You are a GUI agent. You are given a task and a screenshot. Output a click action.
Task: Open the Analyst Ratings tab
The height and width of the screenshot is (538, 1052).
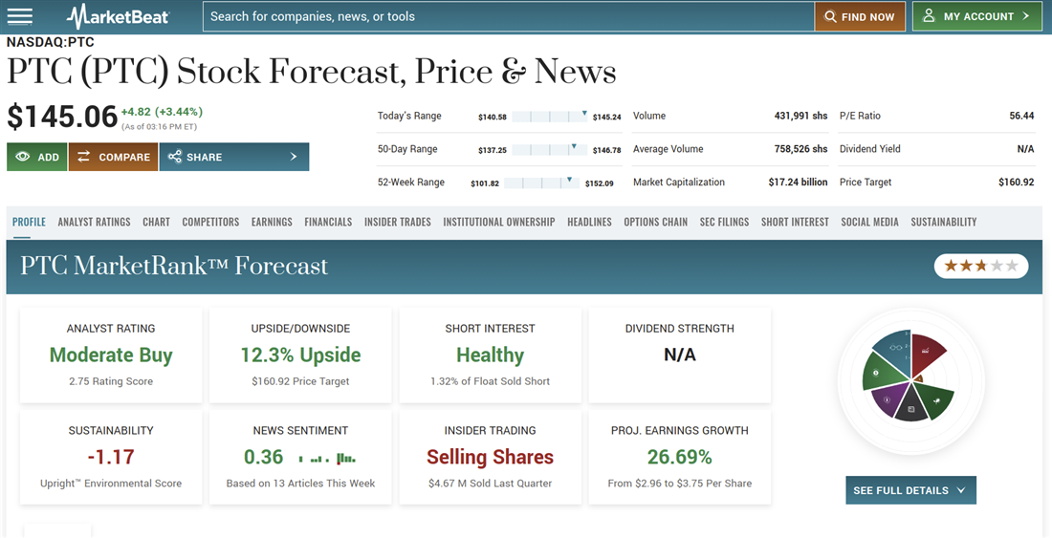[94, 222]
